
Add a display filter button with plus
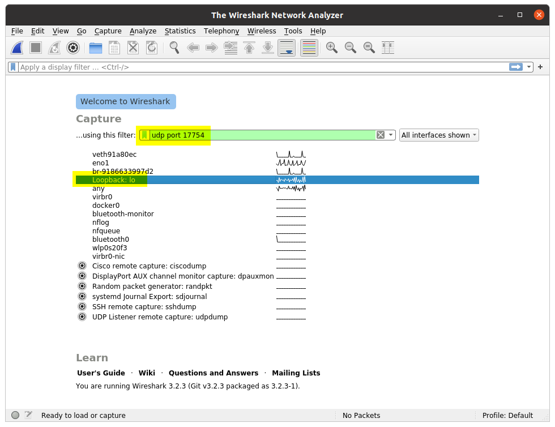coord(540,67)
